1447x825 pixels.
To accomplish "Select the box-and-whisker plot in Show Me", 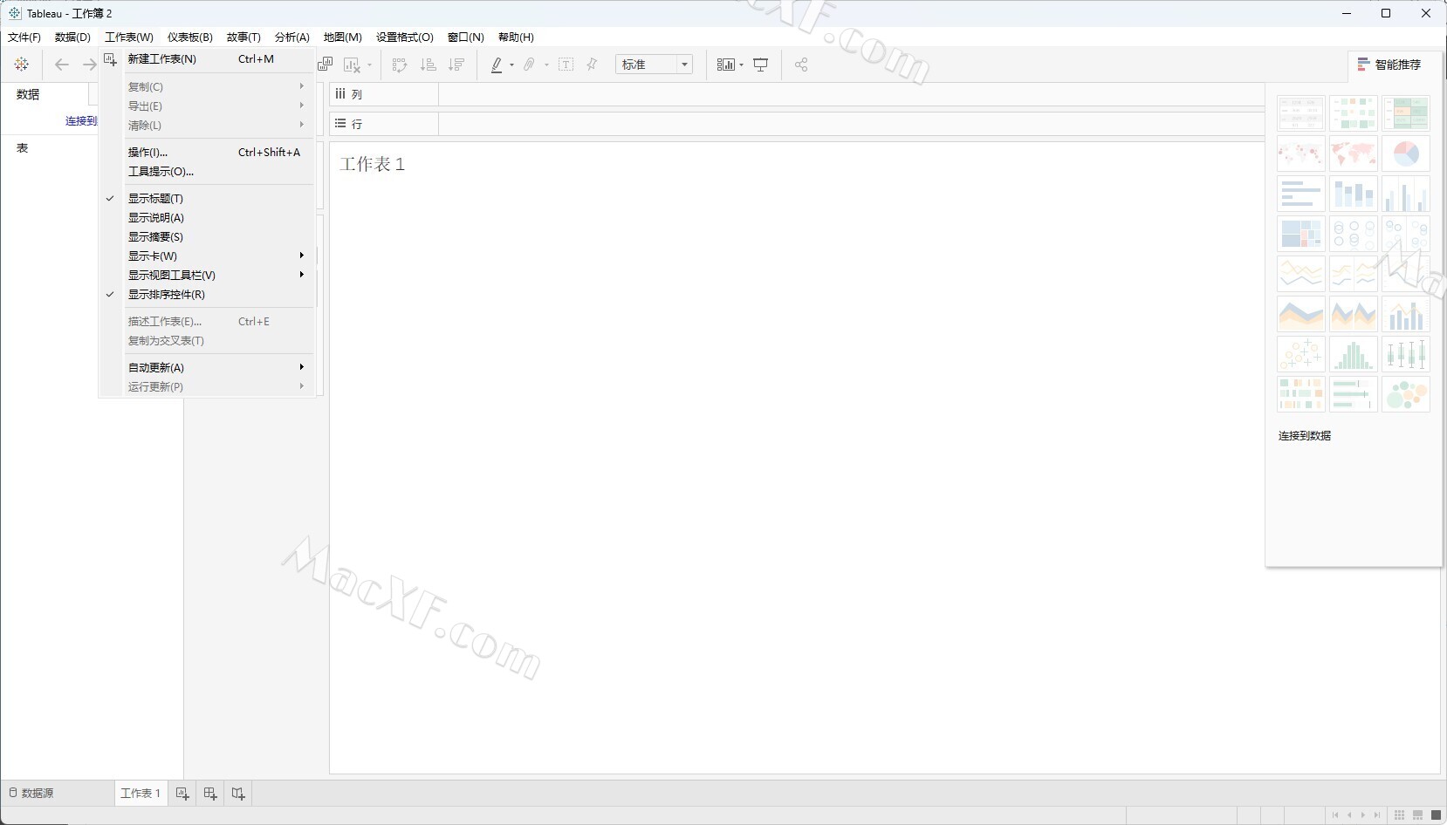I will (x=1405, y=354).
